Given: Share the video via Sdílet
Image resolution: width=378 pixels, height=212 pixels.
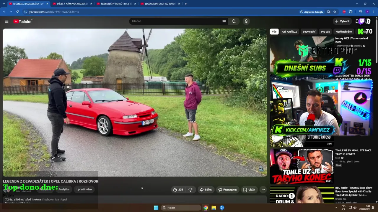Looking at the screenshot, I should (x=206, y=190).
